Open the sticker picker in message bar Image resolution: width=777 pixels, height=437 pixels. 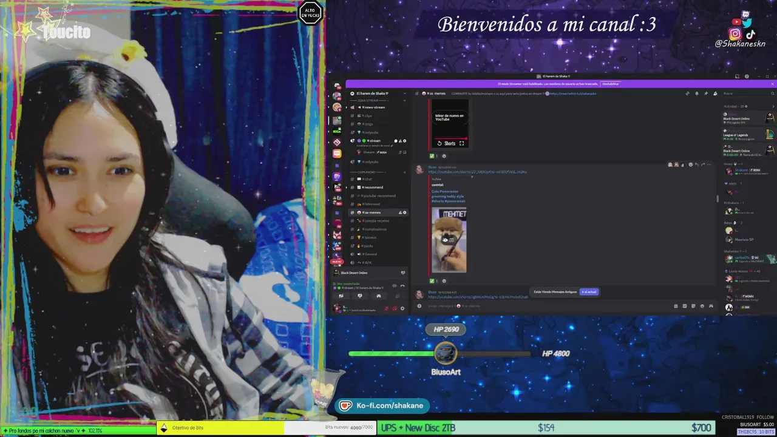tap(693, 306)
